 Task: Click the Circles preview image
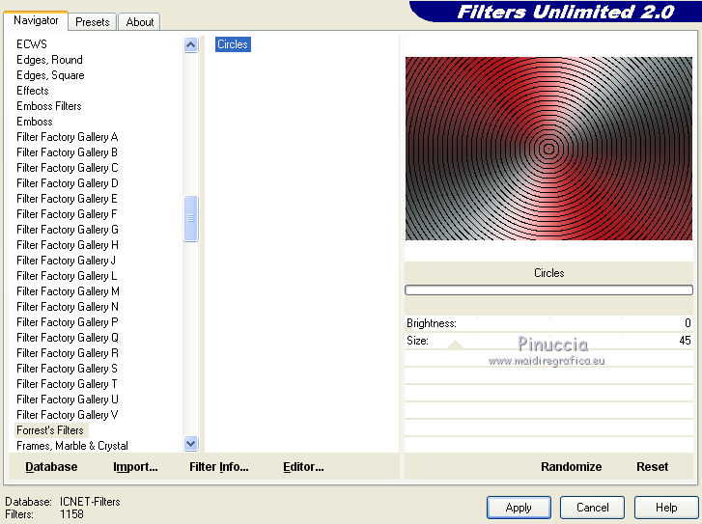pos(548,148)
